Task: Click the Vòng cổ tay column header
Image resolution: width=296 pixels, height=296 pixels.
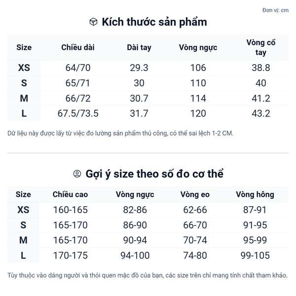Action: pos(261,47)
